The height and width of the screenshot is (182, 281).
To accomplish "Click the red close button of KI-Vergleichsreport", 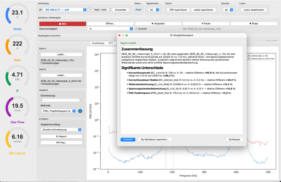I will click(119, 35).
